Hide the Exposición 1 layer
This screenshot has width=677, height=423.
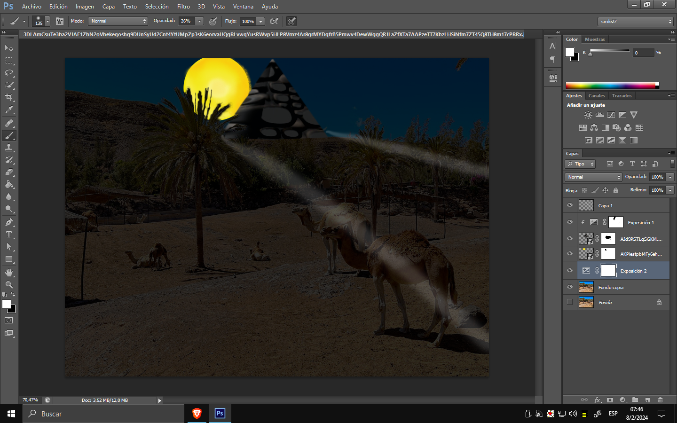point(570,222)
